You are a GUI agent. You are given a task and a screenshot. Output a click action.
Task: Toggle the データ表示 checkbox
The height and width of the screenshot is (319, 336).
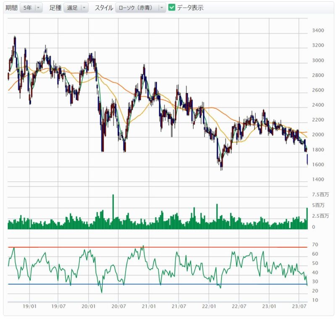pyautogui.click(x=172, y=8)
